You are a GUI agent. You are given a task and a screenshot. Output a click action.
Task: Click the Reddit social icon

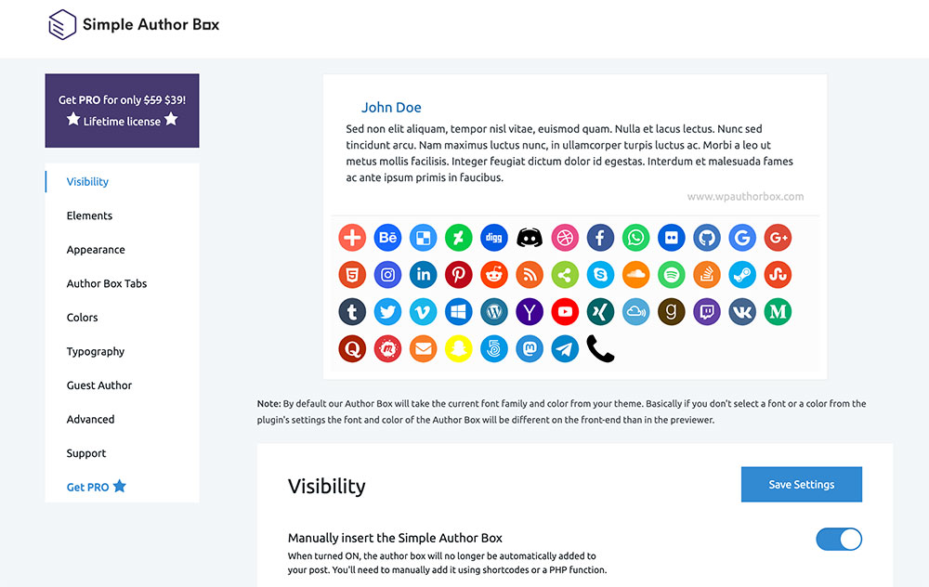click(494, 275)
